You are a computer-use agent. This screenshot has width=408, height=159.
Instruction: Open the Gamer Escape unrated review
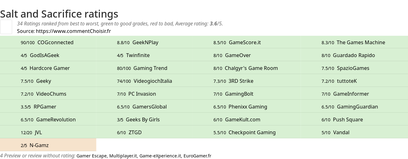click(x=91, y=156)
